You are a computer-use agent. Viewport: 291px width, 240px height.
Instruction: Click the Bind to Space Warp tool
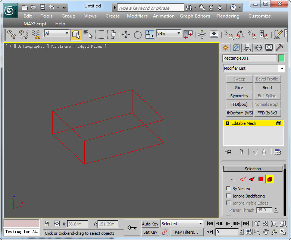click(x=36, y=34)
